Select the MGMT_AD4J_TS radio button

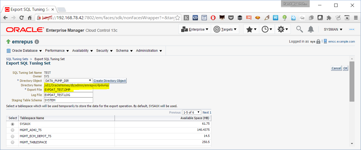click(x=13, y=130)
